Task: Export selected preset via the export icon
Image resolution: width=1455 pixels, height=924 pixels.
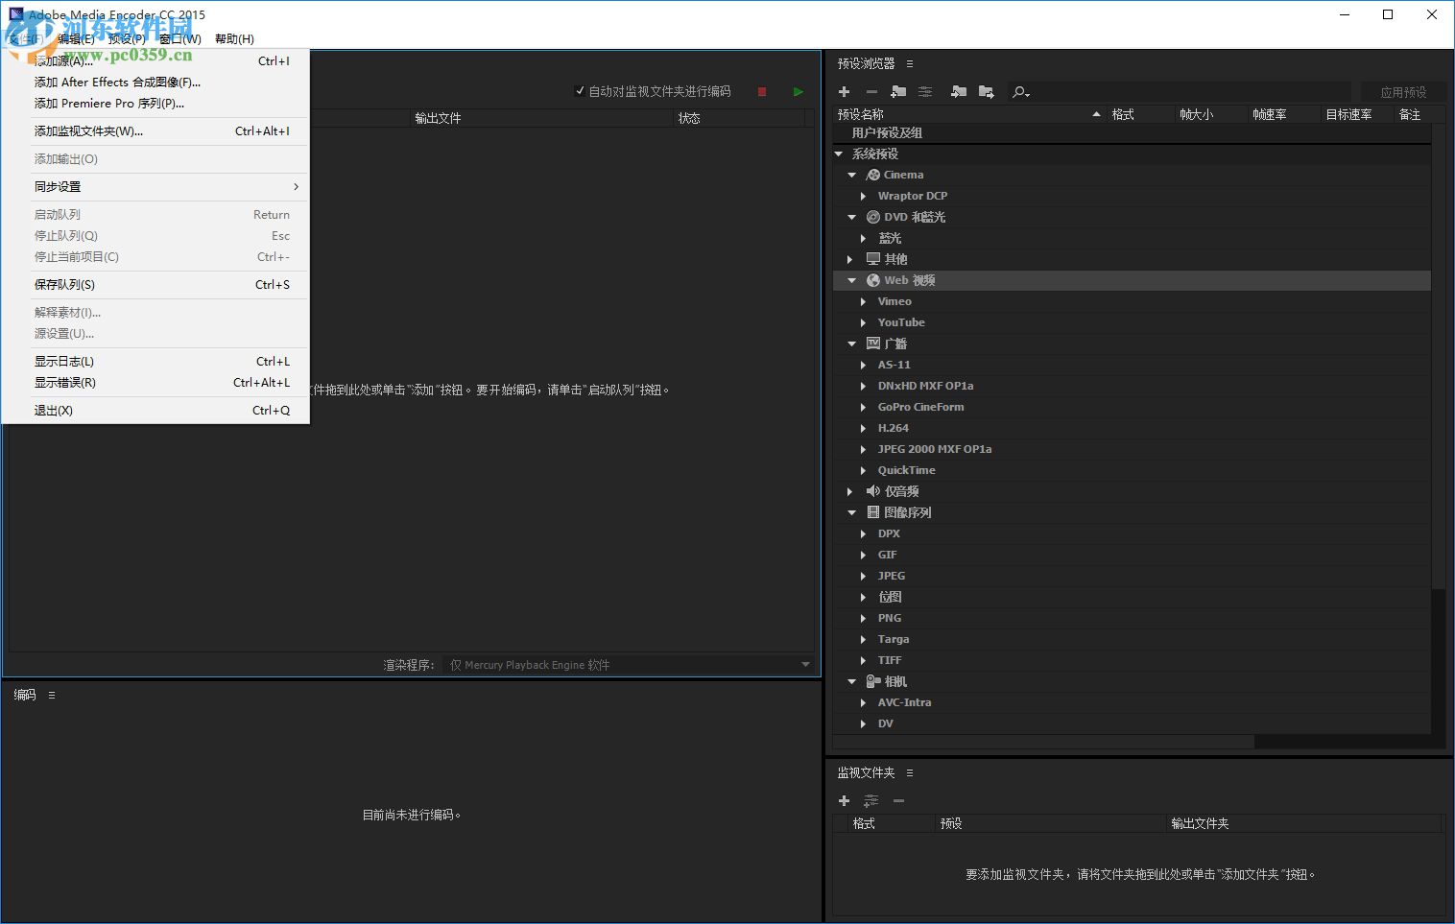Action: pos(986,91)
